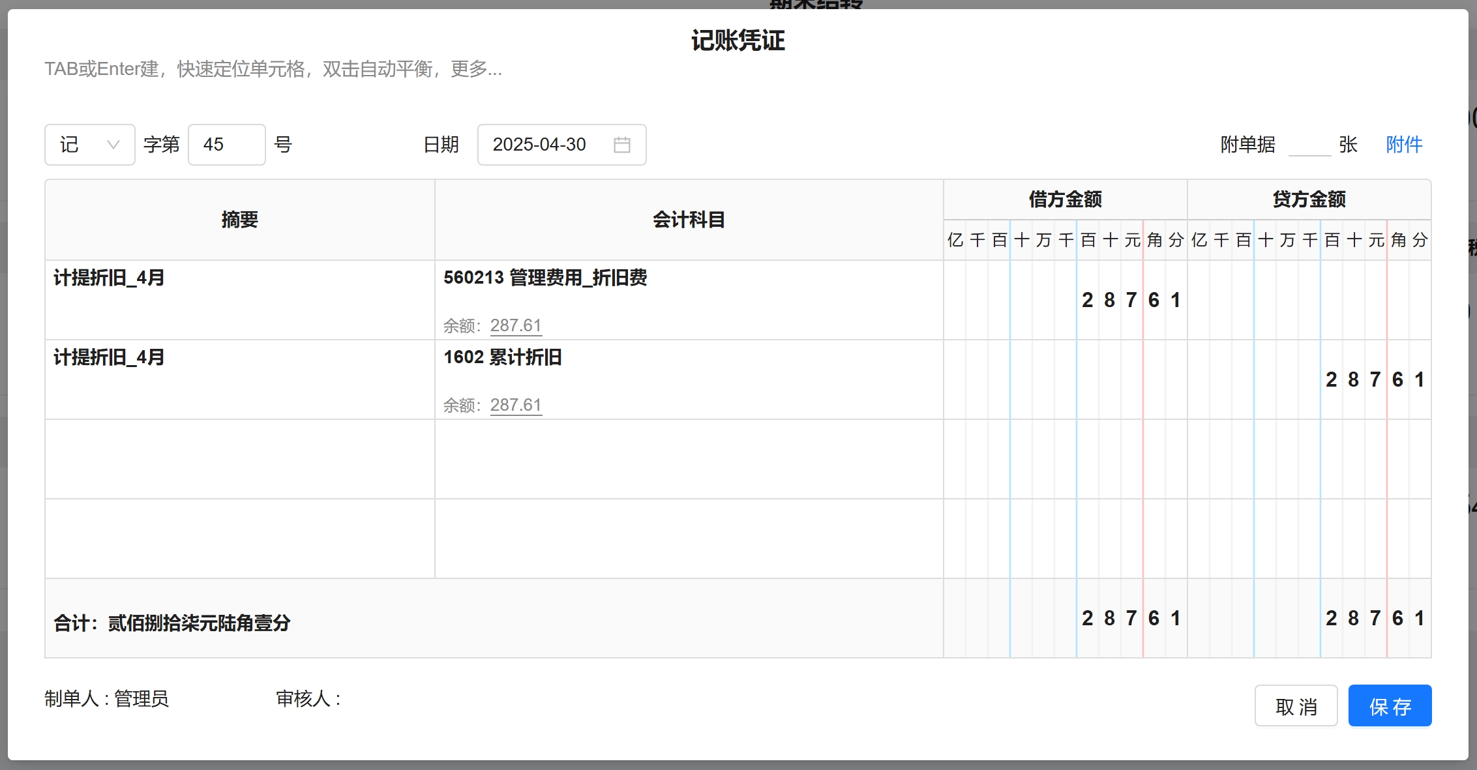This screenshot has height=770, width=1477.
Task: Open the 附件 attachments link
Action: (x=1404, y=145)
